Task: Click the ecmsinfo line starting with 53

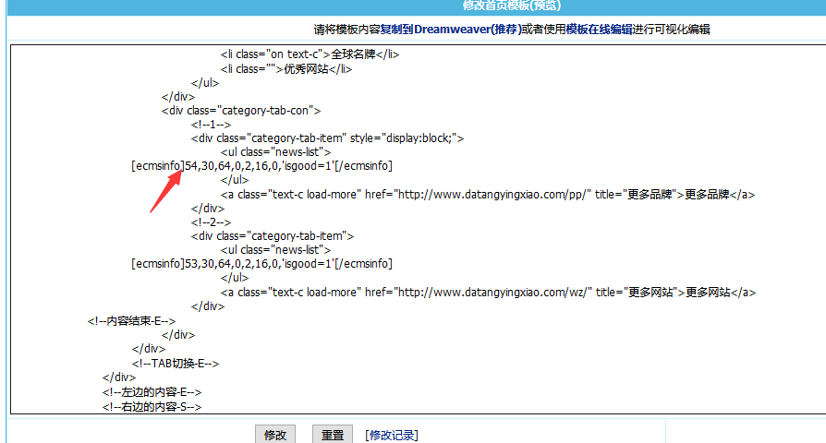Action: (x=261, y=264)
